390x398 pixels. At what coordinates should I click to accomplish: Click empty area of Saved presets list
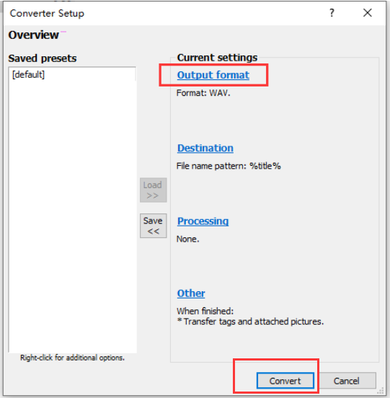tap(72, 216)
